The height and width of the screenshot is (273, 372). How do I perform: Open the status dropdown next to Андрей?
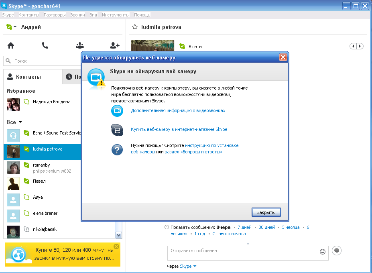15,27
